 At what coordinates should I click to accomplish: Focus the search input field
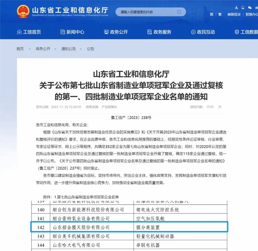[x=151, y=12]
